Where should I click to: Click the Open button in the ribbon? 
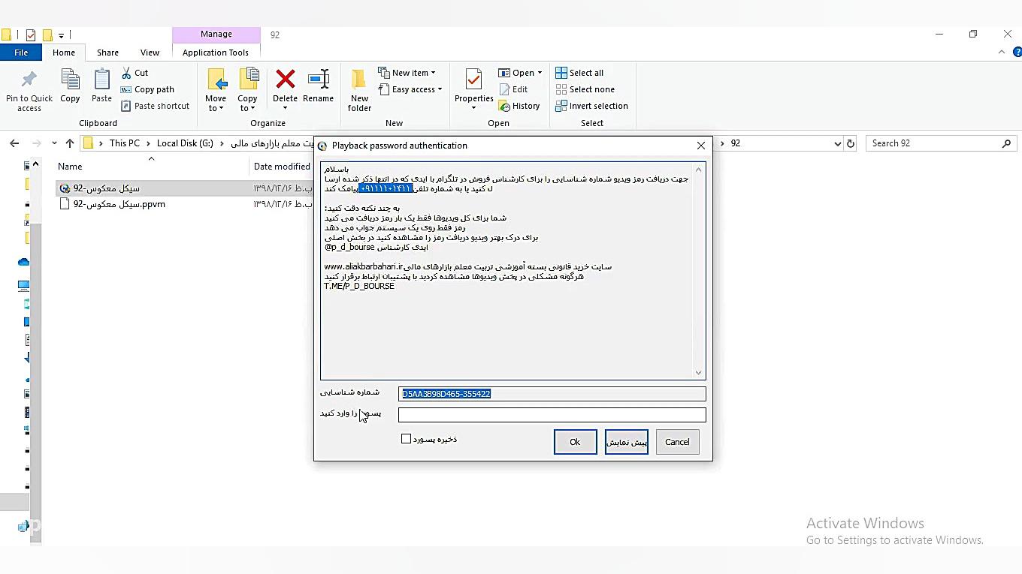coord(516,73)
